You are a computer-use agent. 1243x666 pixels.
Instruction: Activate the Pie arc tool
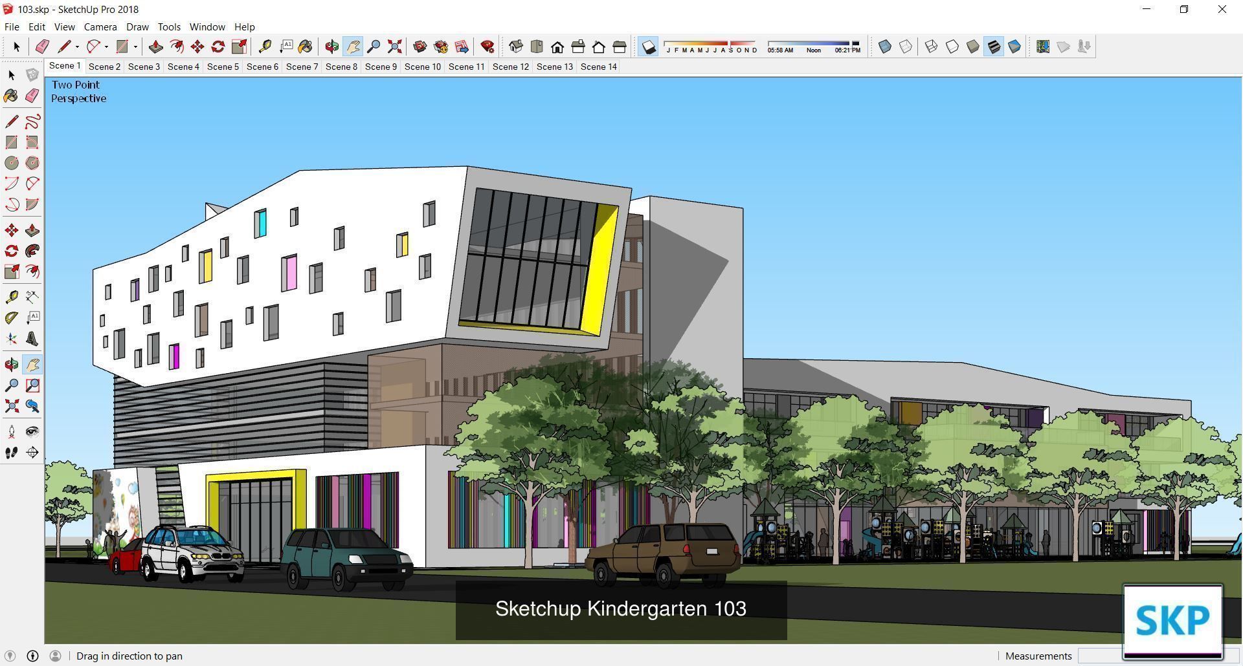[32, 204]
